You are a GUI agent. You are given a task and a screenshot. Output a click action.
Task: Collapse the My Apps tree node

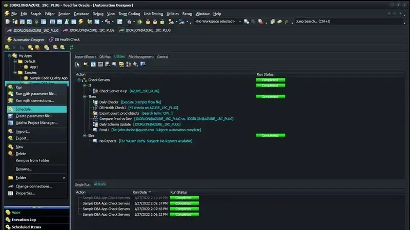(x=10, y=56)
